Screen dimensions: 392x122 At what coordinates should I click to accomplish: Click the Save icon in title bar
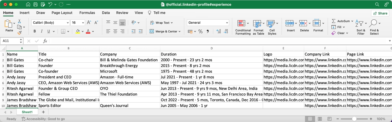(35, 4)
